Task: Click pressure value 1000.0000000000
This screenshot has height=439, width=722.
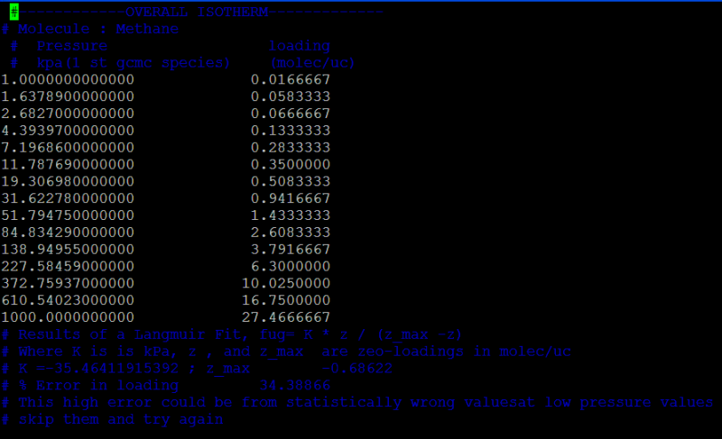Action: tap(68, 317)
